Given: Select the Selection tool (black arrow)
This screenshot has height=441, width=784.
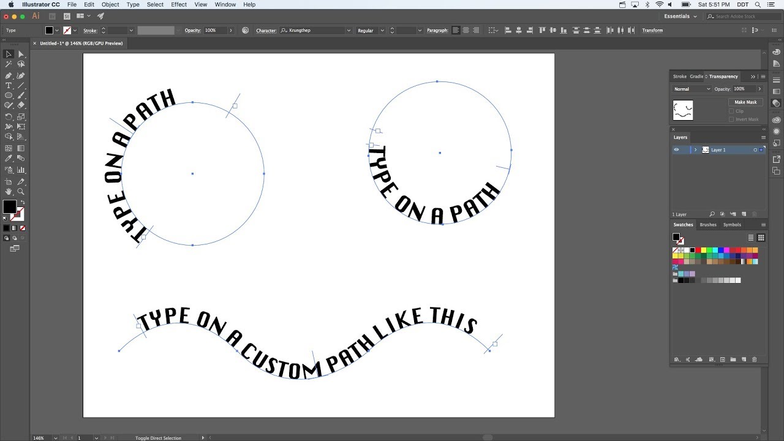Looking at the screenshot, I should 9,54.
